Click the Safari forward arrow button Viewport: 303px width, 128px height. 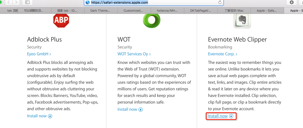tap(16, 2)
